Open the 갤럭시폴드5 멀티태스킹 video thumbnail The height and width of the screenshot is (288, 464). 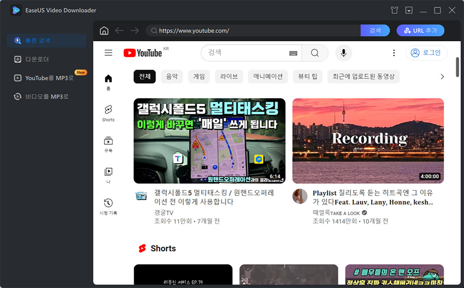point(210,141)
